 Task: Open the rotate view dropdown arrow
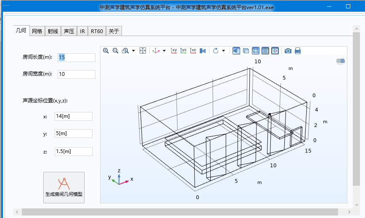223,51
